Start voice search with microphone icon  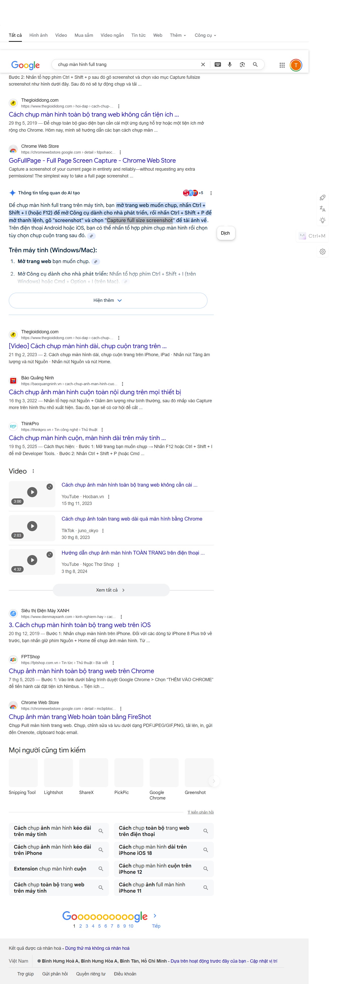point(230,64)
